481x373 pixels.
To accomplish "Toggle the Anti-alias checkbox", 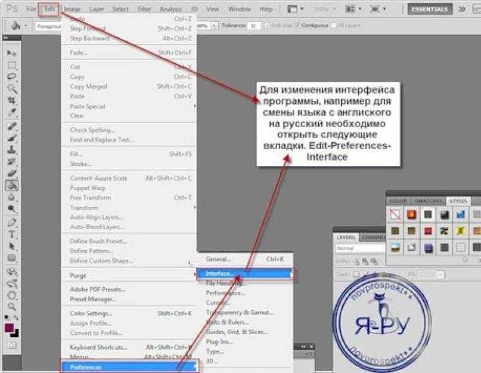I will point(267,26).
